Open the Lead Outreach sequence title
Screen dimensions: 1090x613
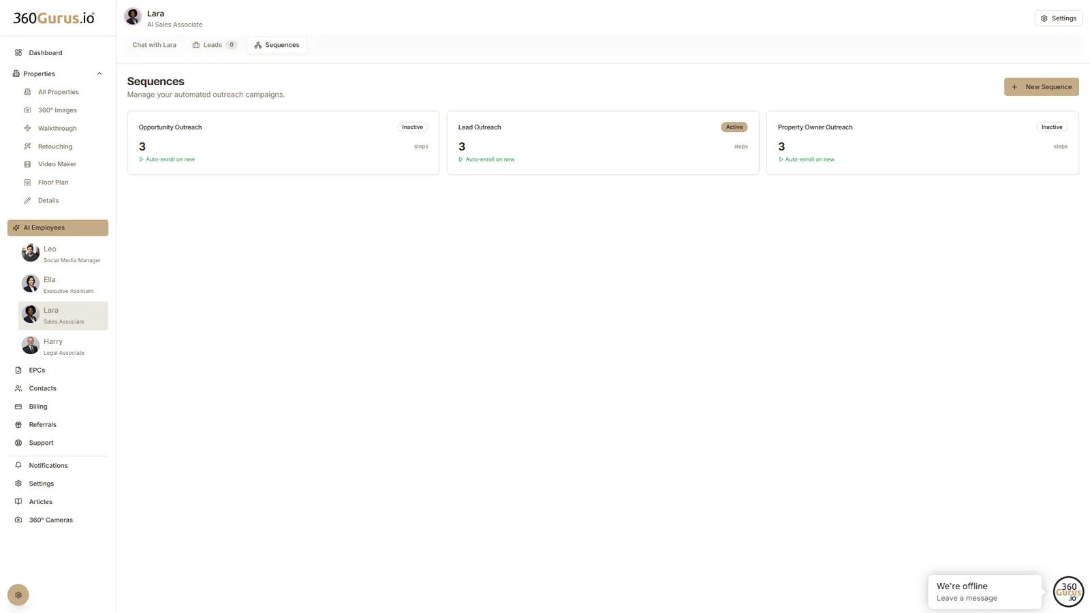pyautogui.click(x=480, y=127)
